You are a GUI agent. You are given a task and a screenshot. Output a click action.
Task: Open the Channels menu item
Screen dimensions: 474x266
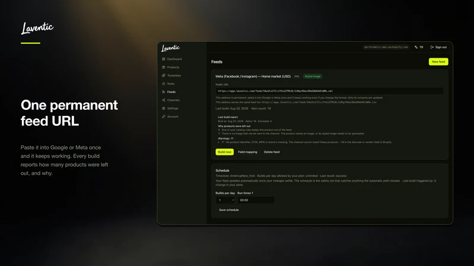pos(173,100)
